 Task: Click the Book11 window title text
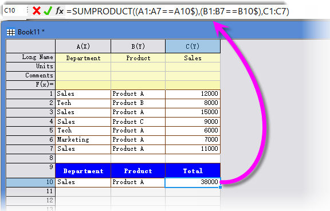pos(31,32)
